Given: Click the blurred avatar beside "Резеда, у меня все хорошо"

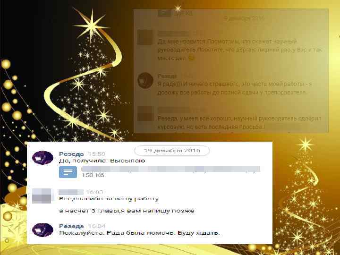Looking at the screenshot, I should tap(146, 113).
